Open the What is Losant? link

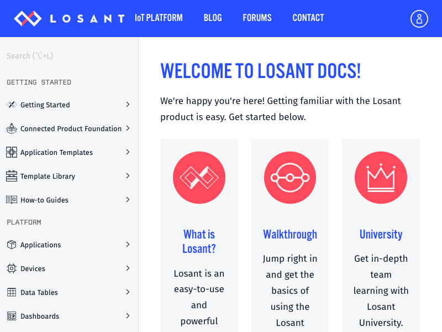[x=199, y=241]
